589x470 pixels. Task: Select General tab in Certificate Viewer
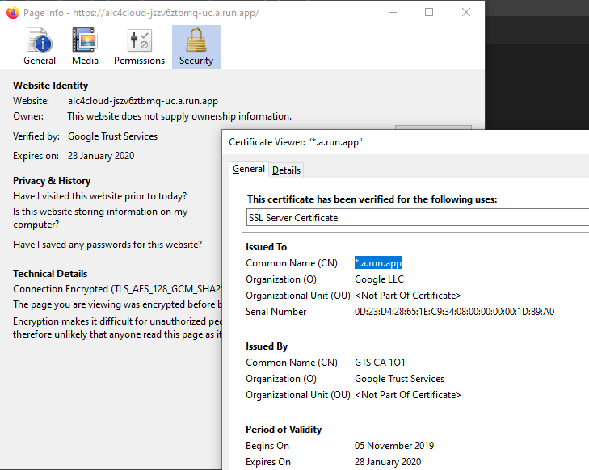pos(248,169)
